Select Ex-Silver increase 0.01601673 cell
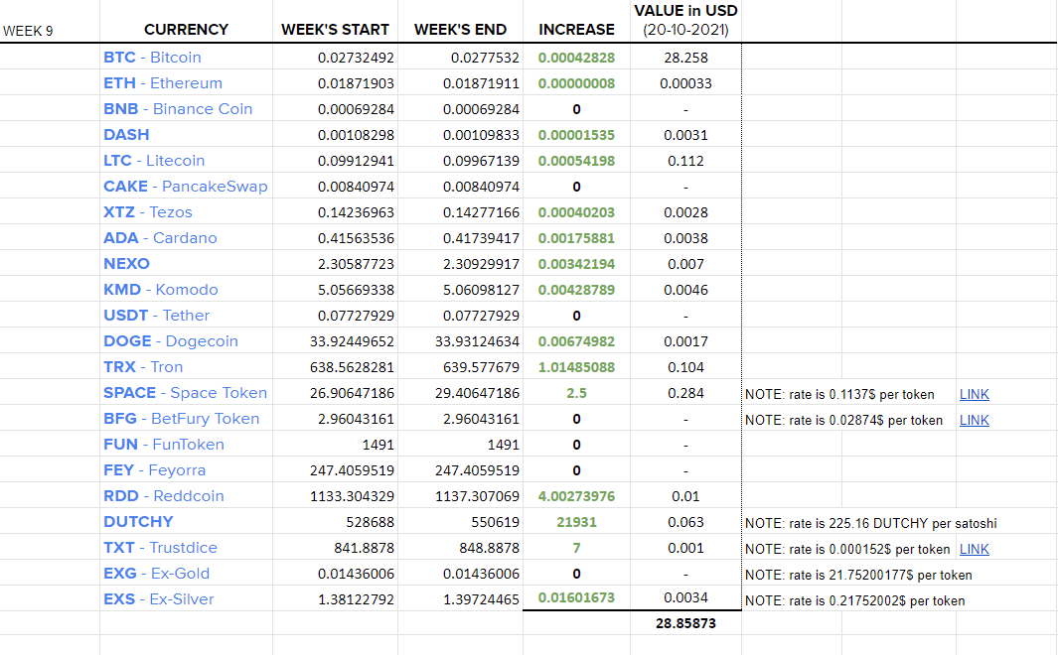 (577, 597)
